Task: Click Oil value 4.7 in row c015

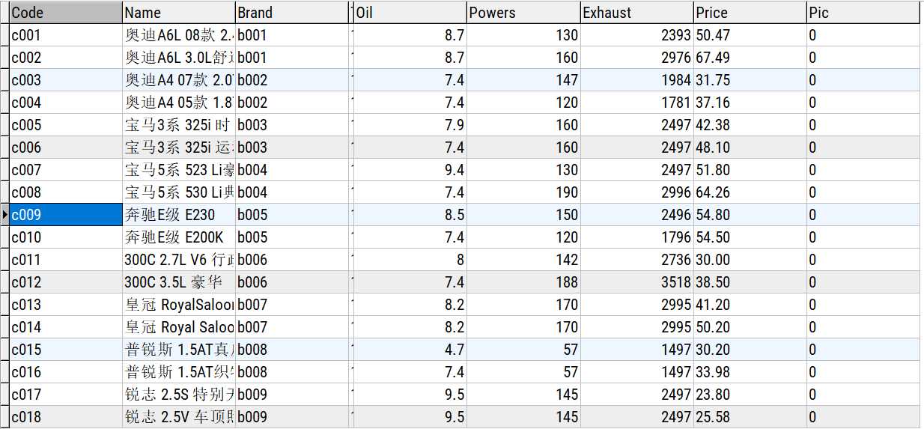Action: [410, 350]
